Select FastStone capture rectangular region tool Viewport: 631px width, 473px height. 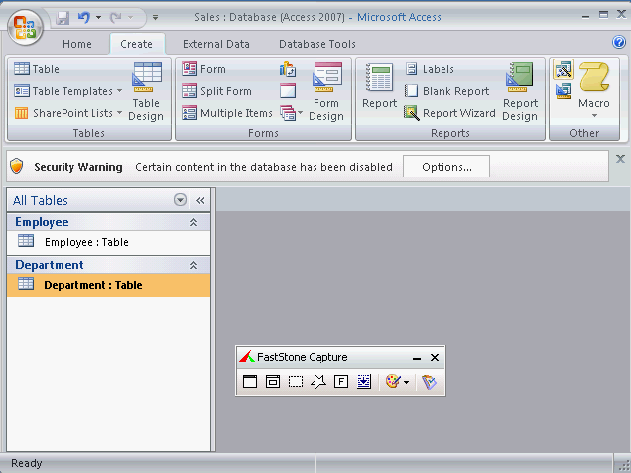coord(295,382)
